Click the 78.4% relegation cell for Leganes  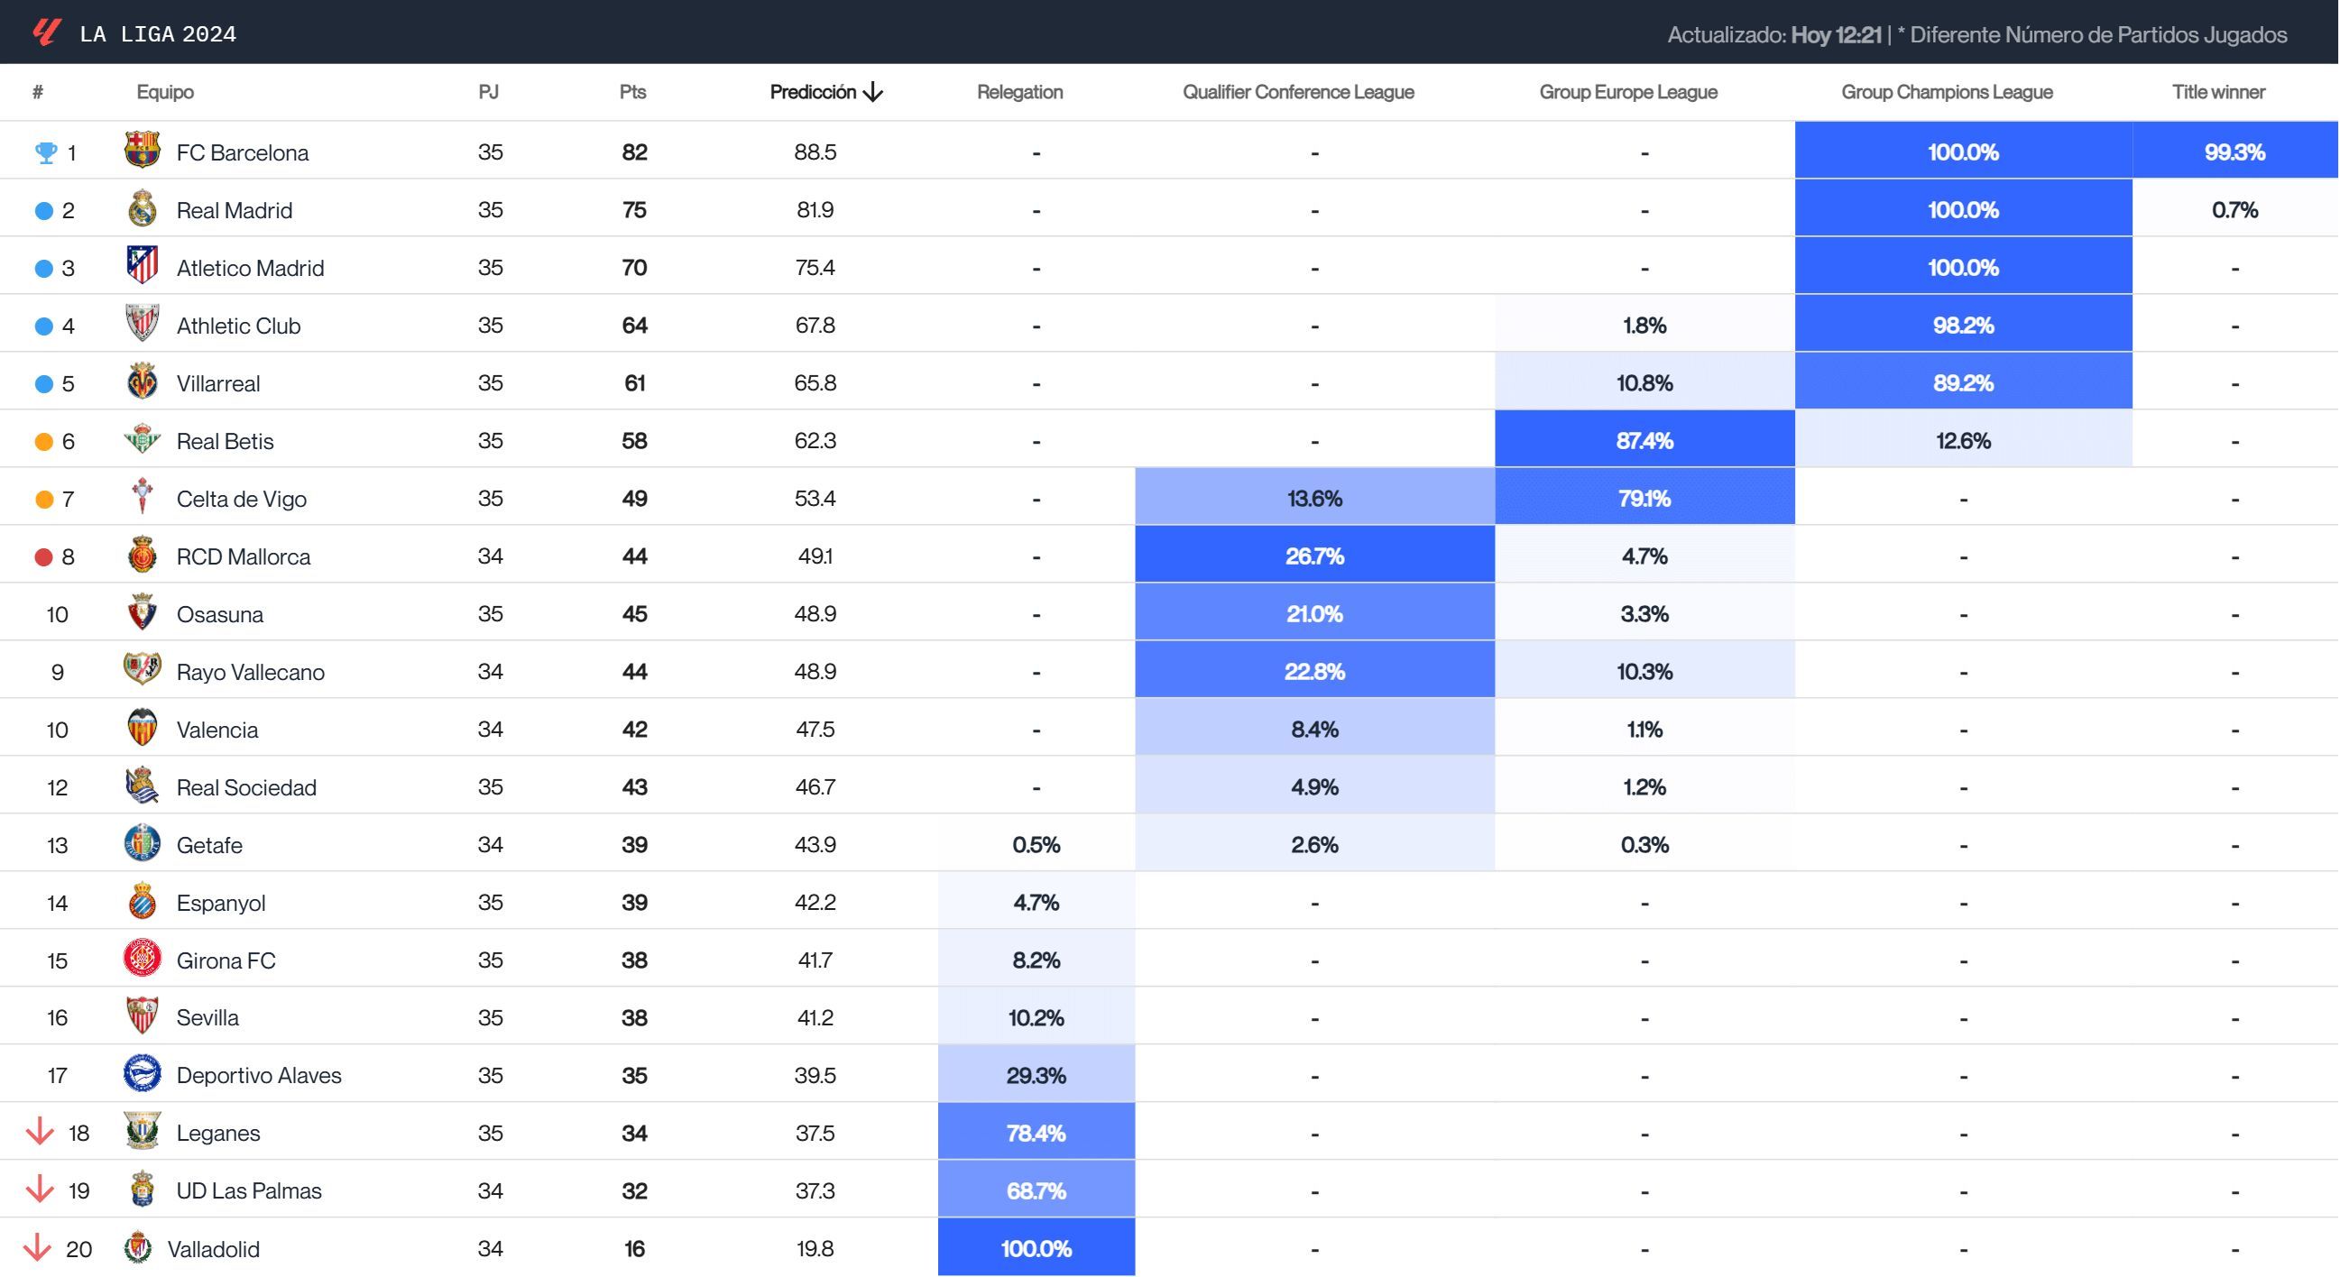tap(1036, 1132)
